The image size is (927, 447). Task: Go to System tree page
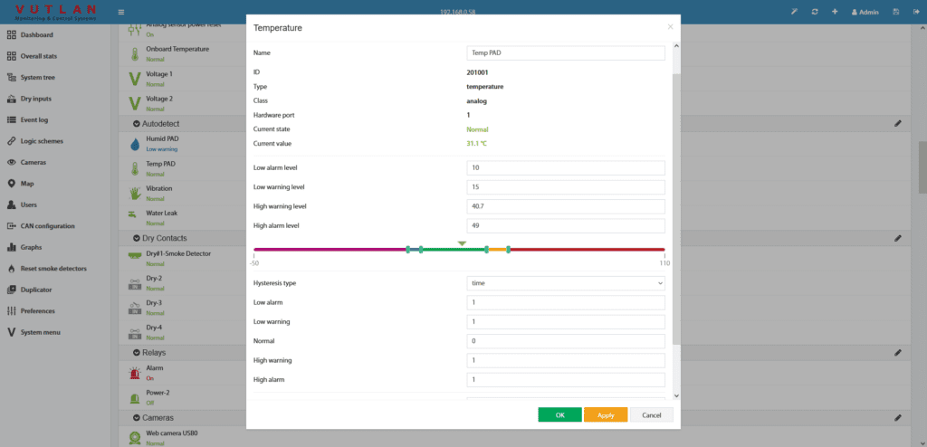[x=31, y=78]
